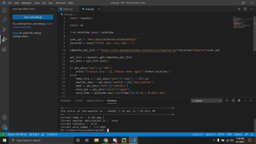Click the terminal panel vertical scrollbar
This screenshot has height=144, width=256.
pos(255,125)
